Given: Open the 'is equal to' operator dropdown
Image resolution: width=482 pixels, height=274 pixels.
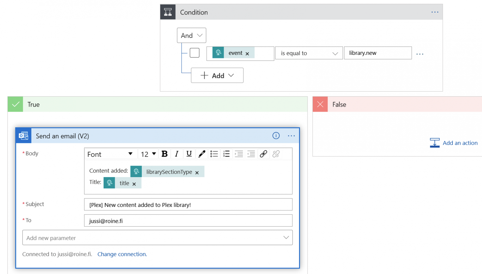Looking at the screenshot, I should point(309,53).
